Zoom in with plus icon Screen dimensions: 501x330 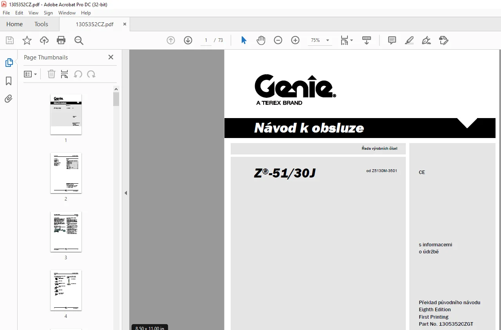click(x=295, y=40)
